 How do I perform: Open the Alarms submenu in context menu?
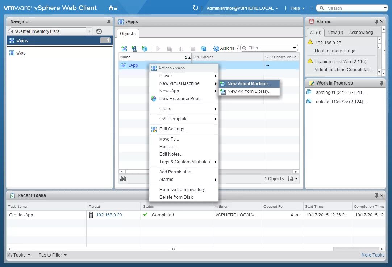pos(184,180)
